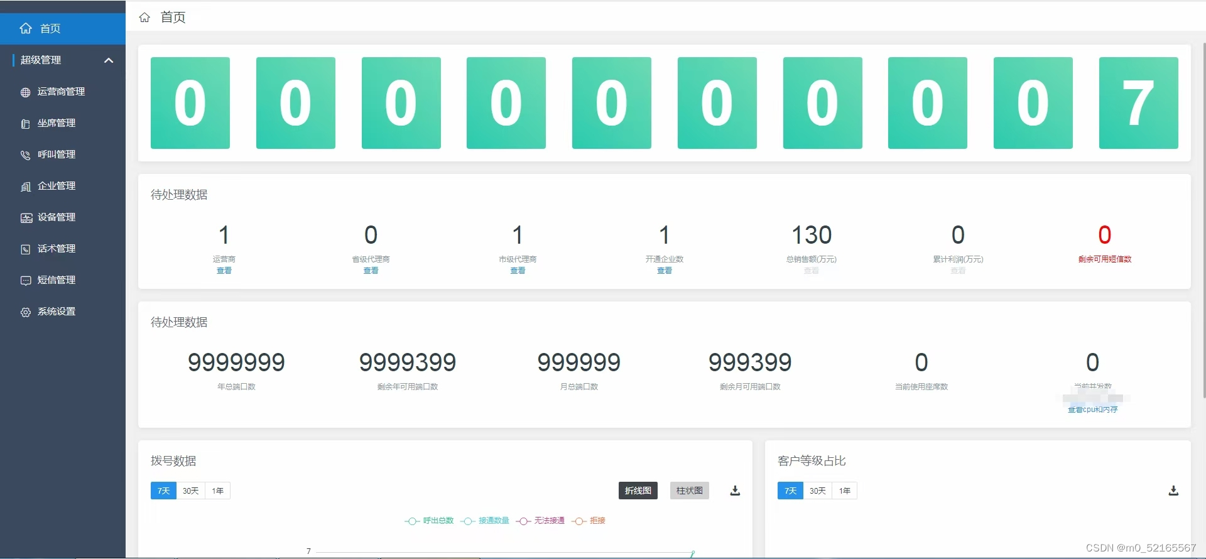Click the 企业管理 building icon
This screenshot has width=1206, height=559.
click(x=26, y=187)
